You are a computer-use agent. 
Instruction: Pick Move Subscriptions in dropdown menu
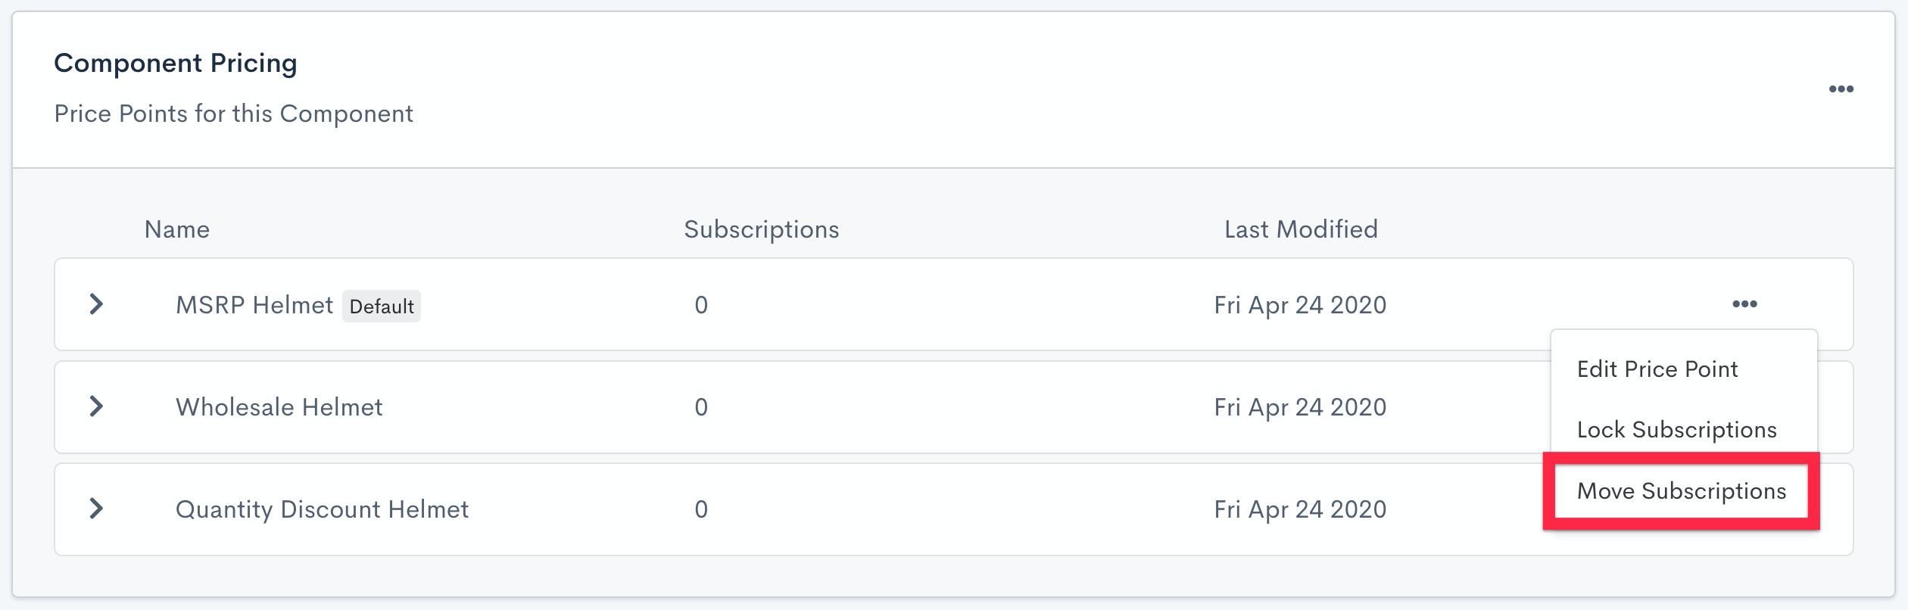(x=1681, y=491)
